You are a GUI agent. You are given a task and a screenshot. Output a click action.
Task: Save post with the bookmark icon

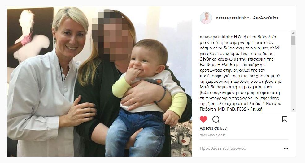[x=285, y=119]
